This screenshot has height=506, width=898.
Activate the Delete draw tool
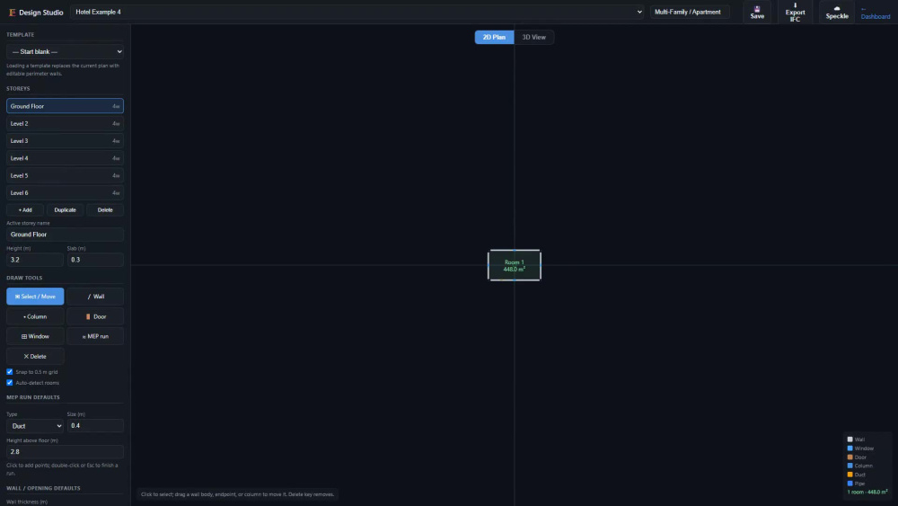click(35, 357)
